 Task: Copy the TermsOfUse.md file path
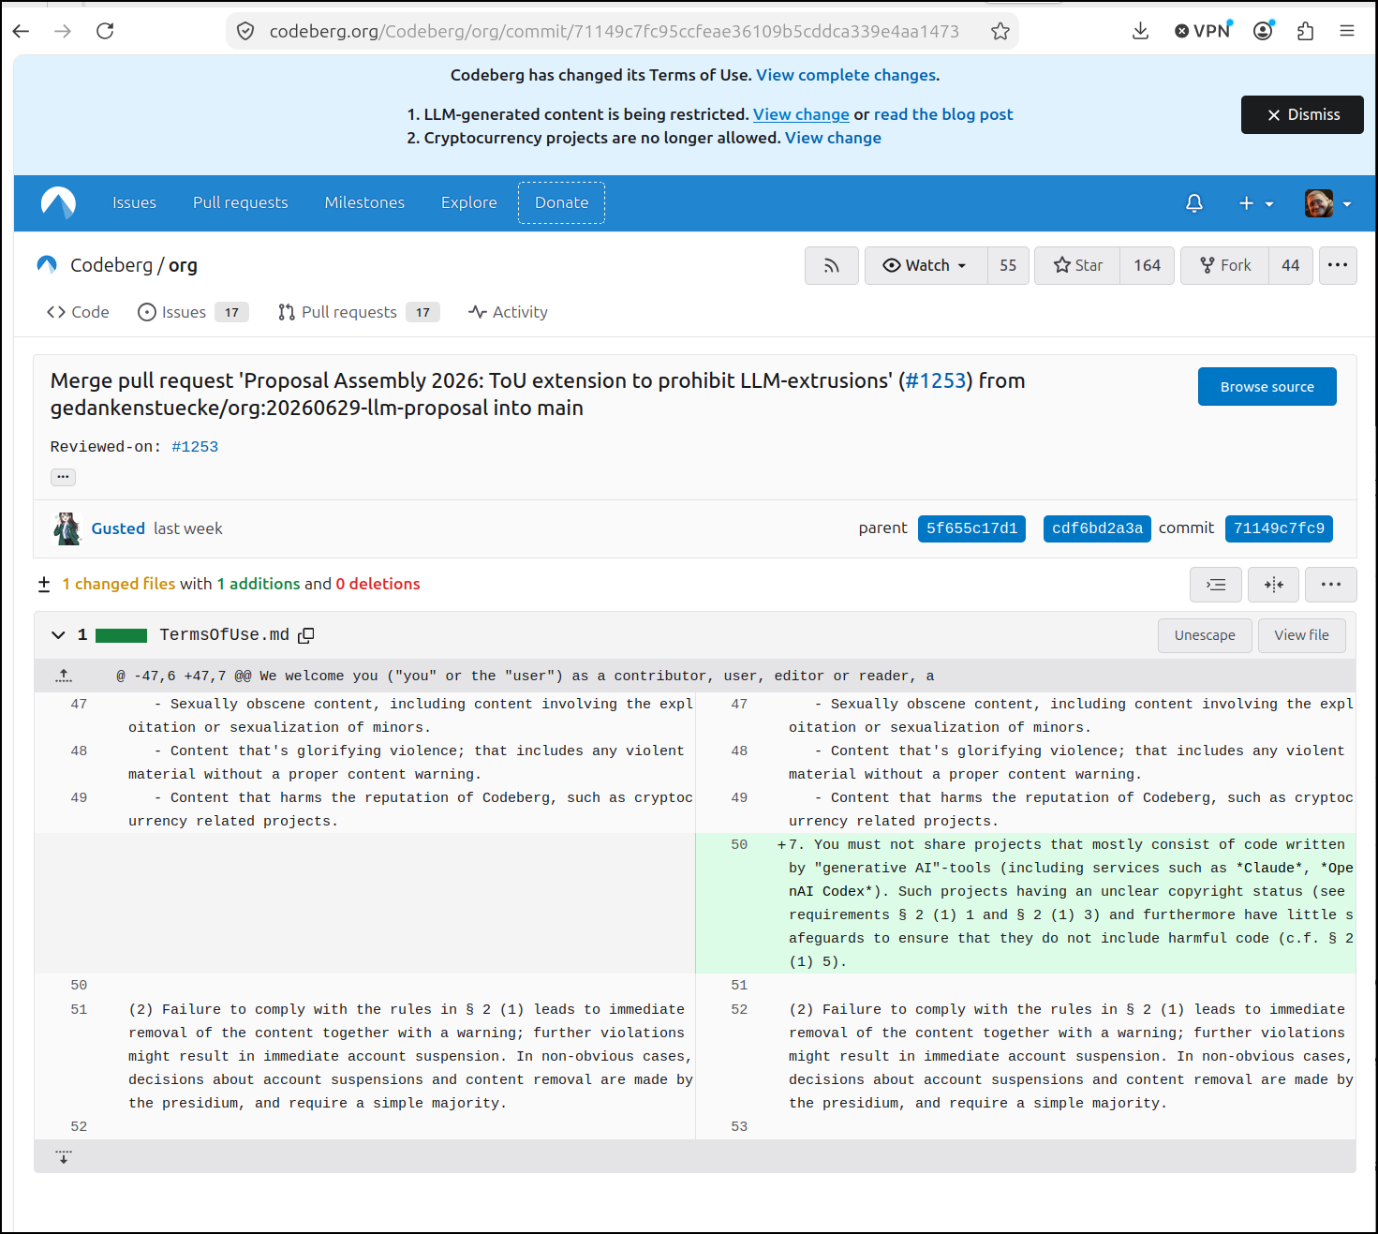[306, 635]
